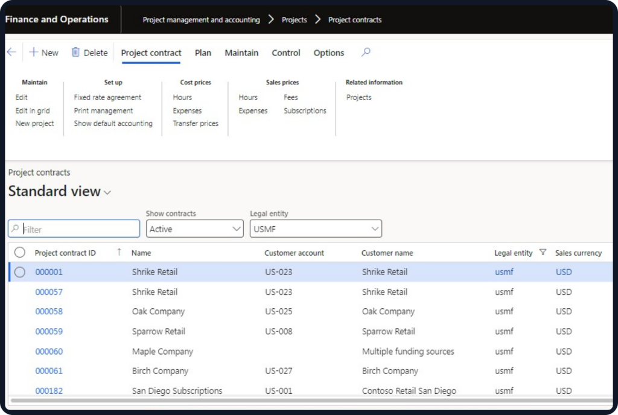Open Subscriptions under Sales prices

(x=305, y=110)
